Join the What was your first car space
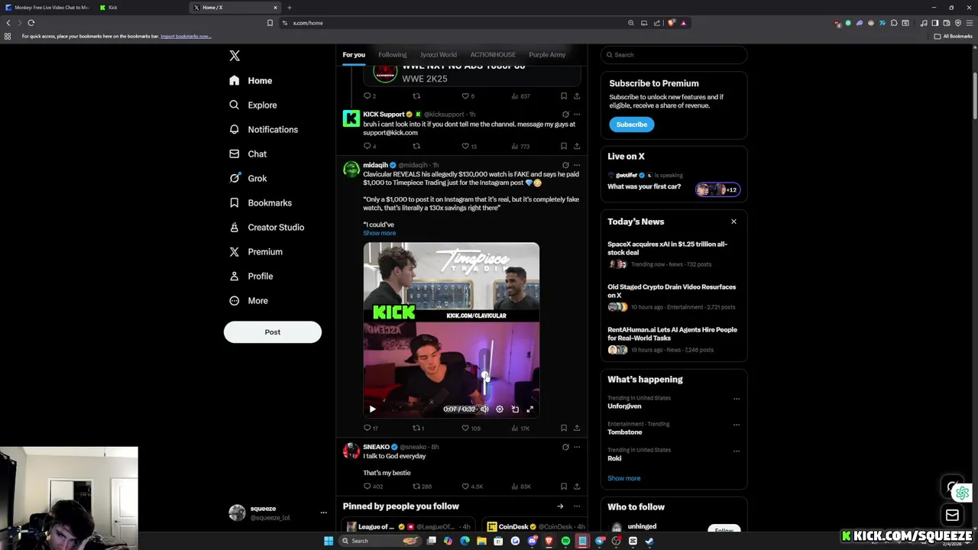Screen dimensions: 978x550 [x=673, y=183]
